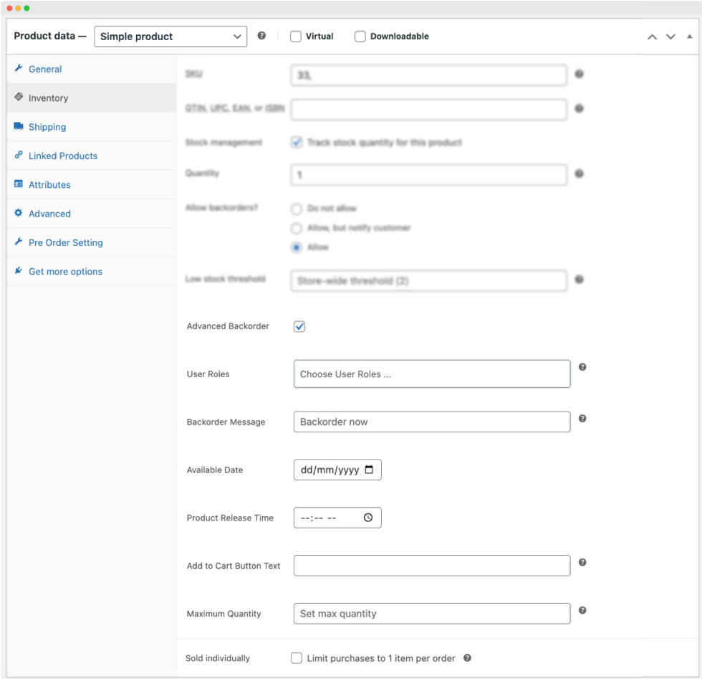
Task: Enable the Virtual product checkbox
Action: (296, 37)
